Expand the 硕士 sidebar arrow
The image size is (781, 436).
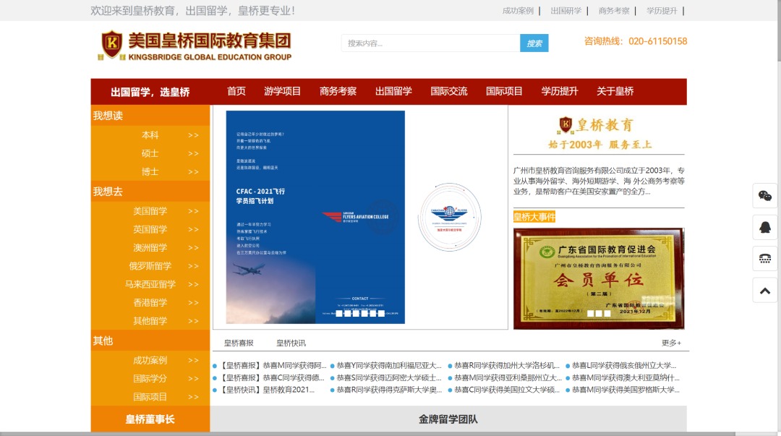(x=193, y=153)
